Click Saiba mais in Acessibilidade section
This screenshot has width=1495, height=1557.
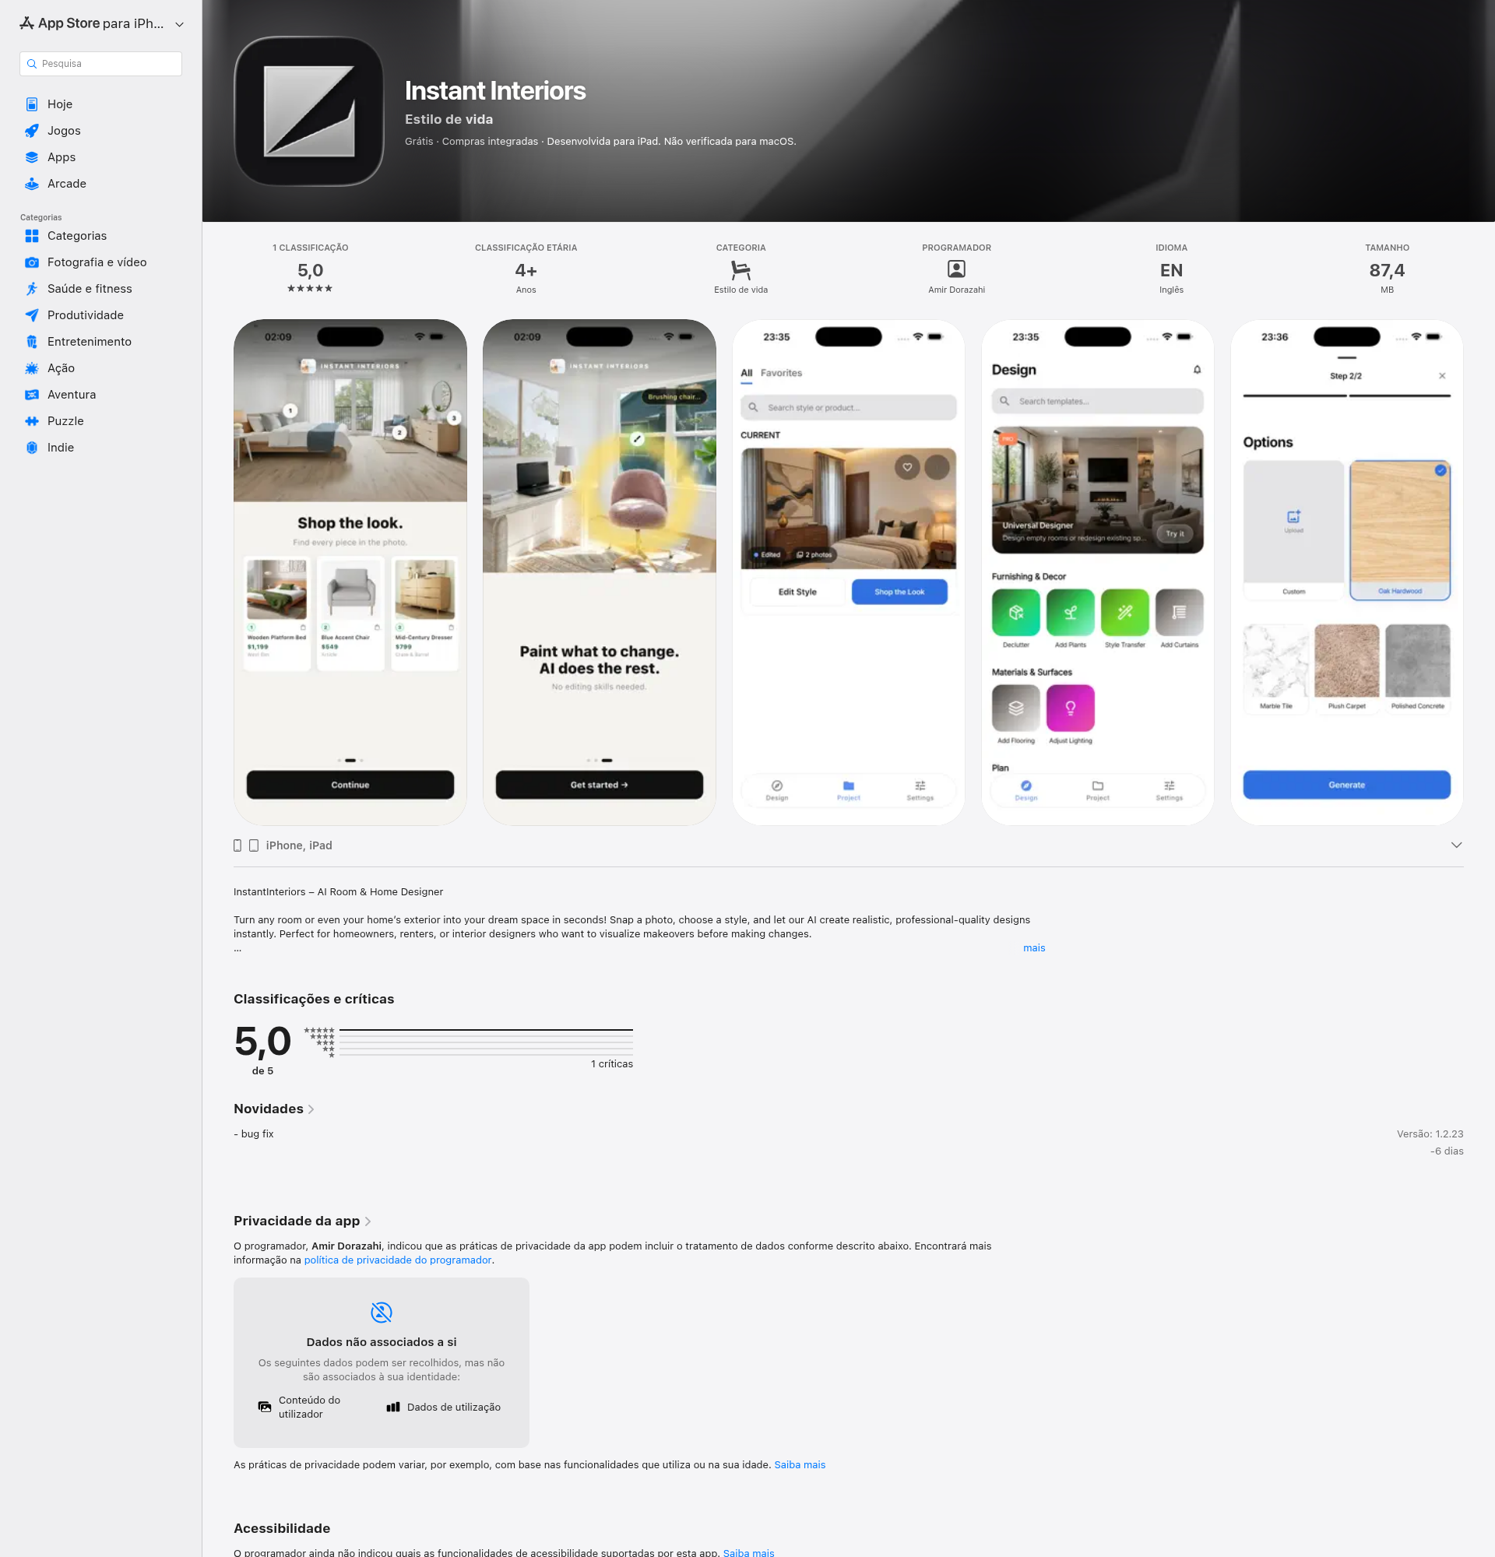(x=748, y=1552)
